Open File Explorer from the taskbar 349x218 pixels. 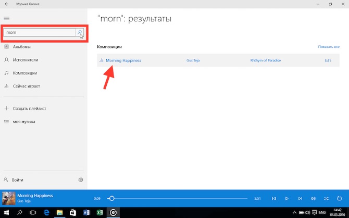pos(60,213)
